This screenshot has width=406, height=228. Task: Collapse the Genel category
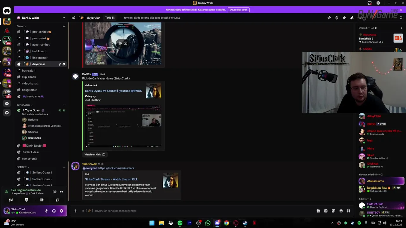tap(22, 26)
